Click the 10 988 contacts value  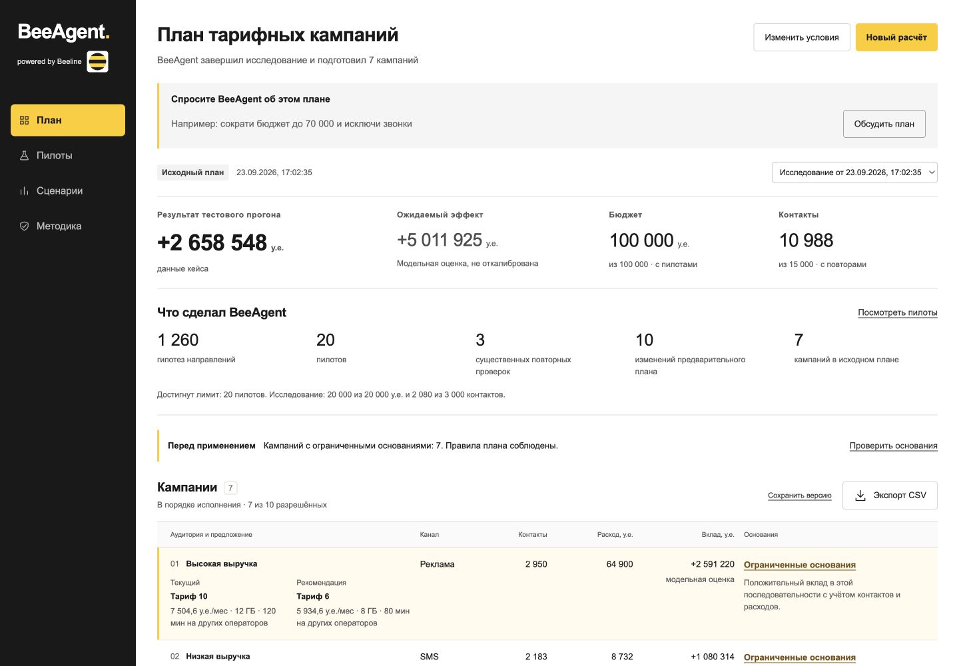[x=806, y=240]
